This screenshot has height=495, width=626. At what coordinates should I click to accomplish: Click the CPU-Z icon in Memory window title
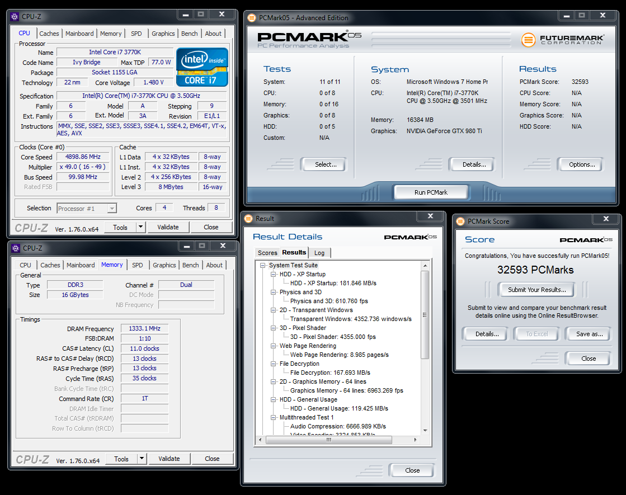point(16,248)
